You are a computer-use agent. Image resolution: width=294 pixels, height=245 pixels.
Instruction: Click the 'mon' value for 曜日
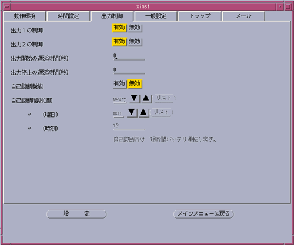point(118,113)
